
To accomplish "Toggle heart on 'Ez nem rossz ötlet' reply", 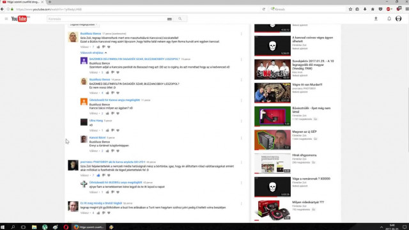I will coord(118,93).
